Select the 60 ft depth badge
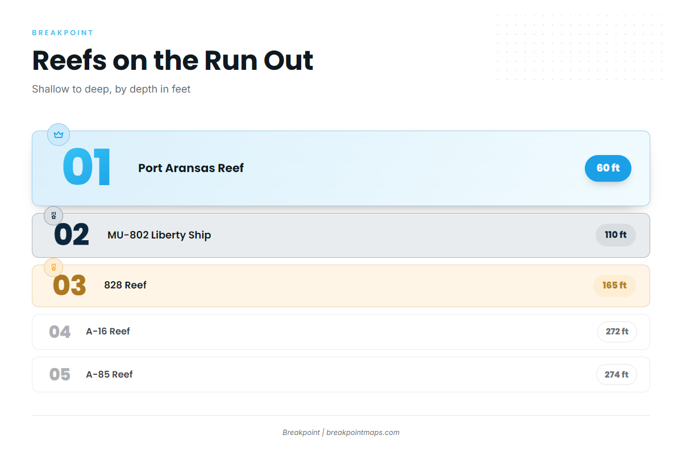The height and width of the screenshot is (452, 682). [x=608, y=168]
